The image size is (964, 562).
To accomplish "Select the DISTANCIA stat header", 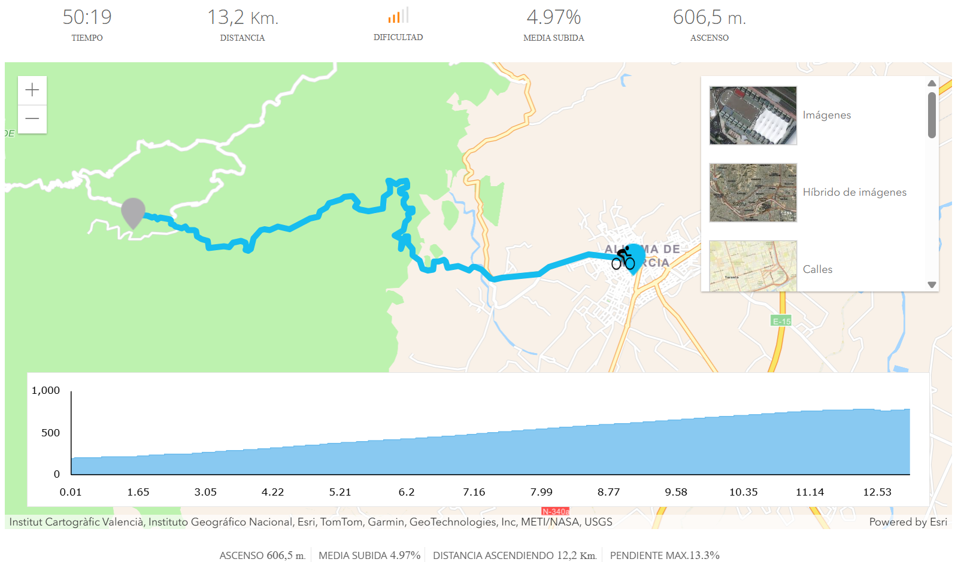I will point(242,37).
